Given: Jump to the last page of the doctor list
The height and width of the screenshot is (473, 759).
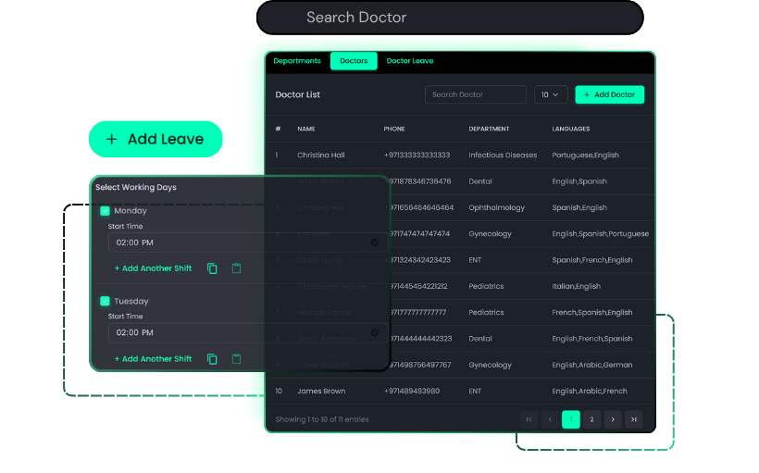Looking at the screenshot, I should click(x=634, y=419).
